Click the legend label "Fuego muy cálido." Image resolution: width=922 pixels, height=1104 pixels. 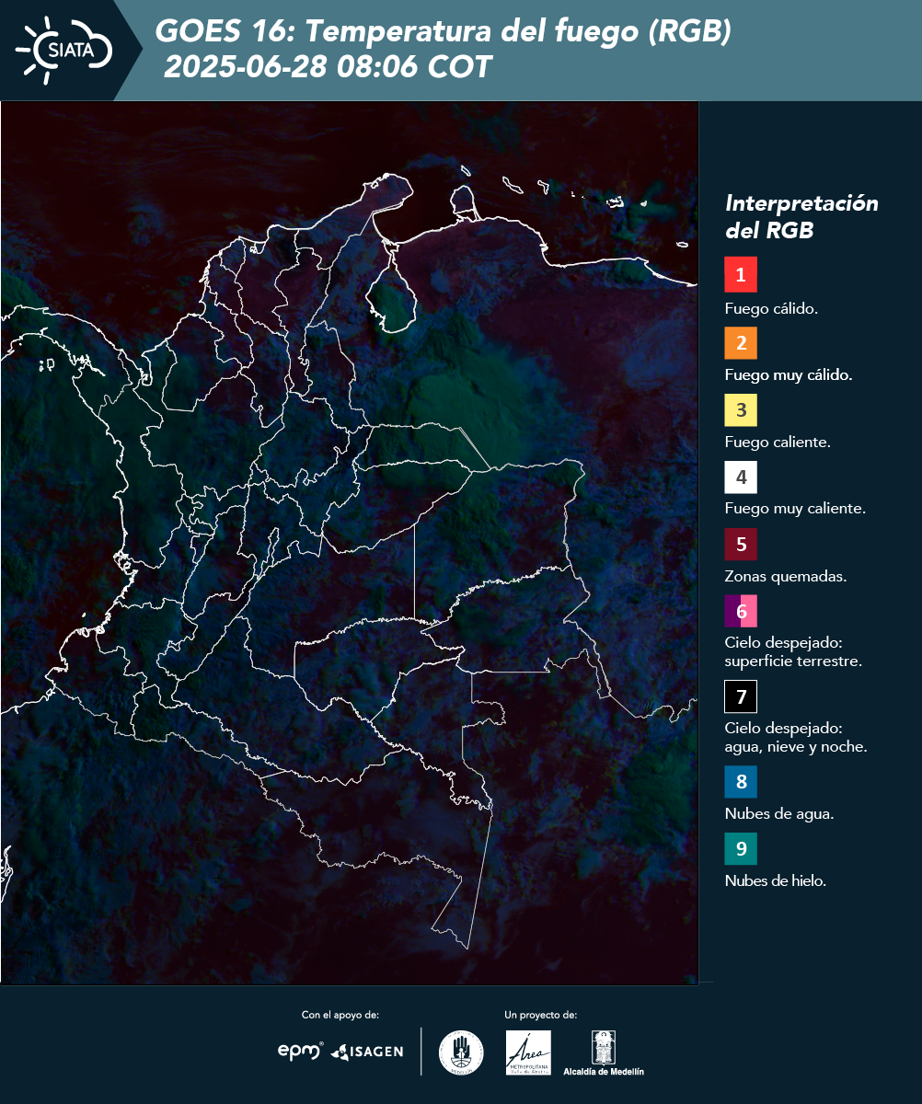pos(789,375)
